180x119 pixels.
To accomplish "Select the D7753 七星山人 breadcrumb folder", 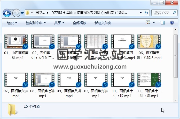I will coord(89,13).
